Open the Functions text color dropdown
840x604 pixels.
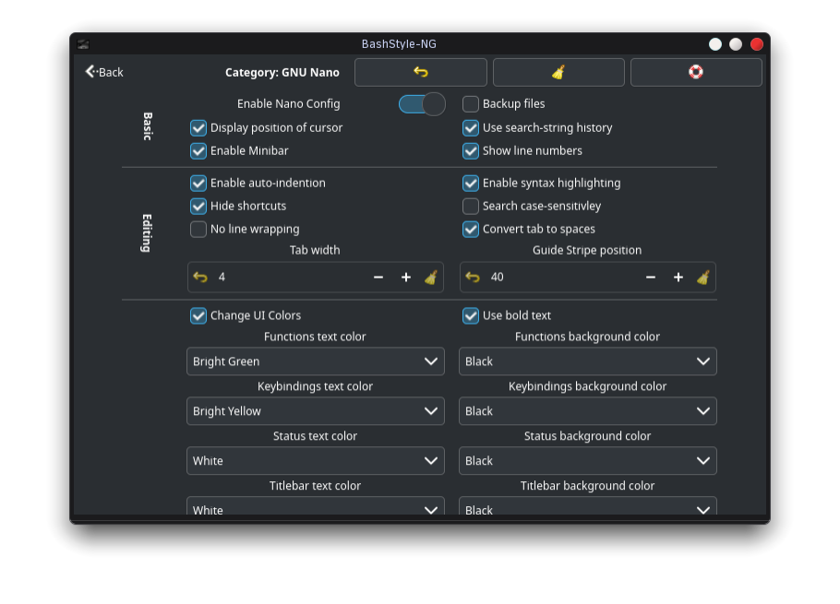(316, 361)
